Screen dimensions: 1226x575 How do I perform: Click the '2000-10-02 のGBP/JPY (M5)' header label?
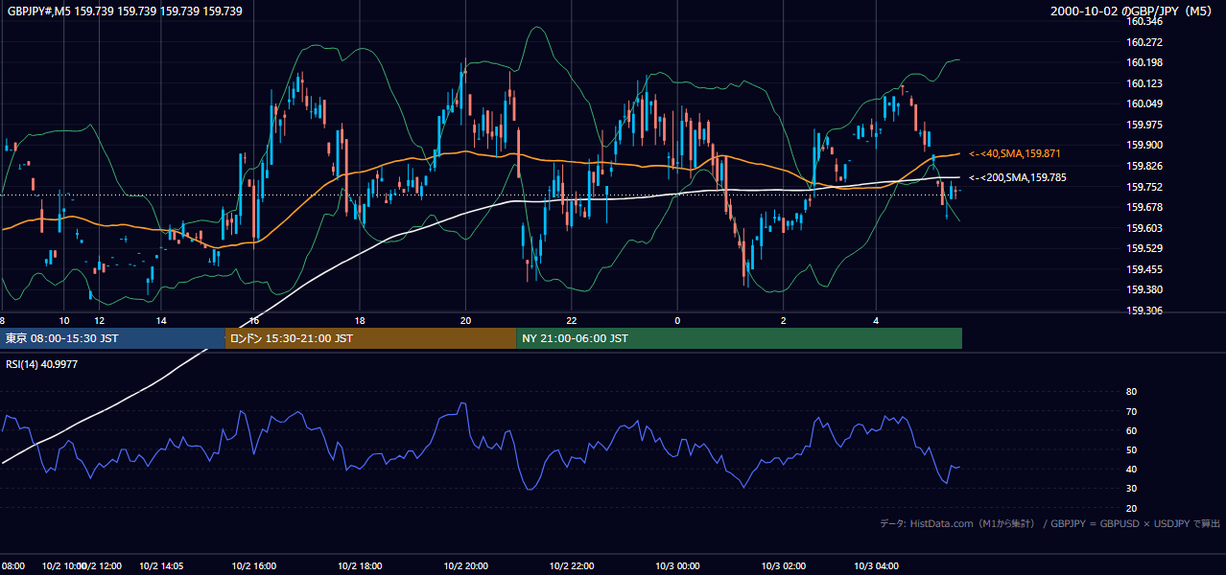click(1132, 11)
